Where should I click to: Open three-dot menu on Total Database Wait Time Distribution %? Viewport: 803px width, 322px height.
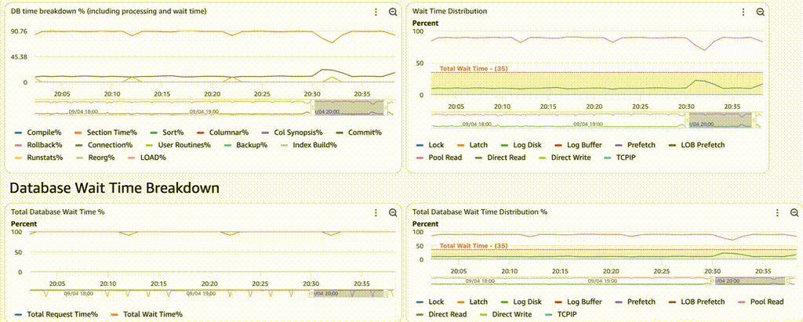pos(777,212)
